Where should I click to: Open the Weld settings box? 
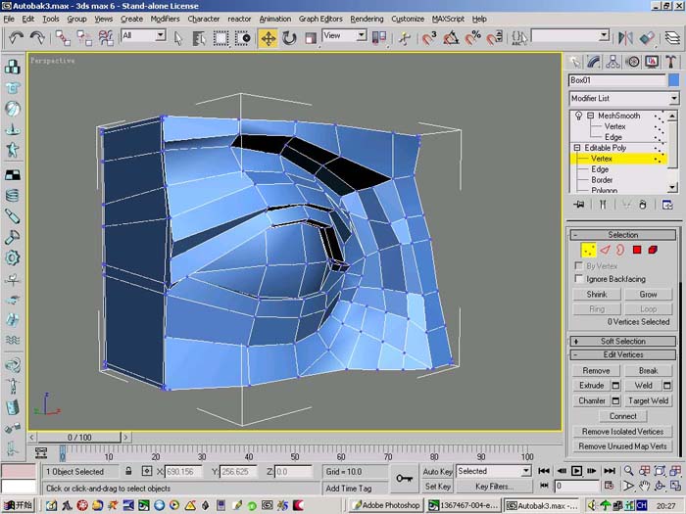666,386
